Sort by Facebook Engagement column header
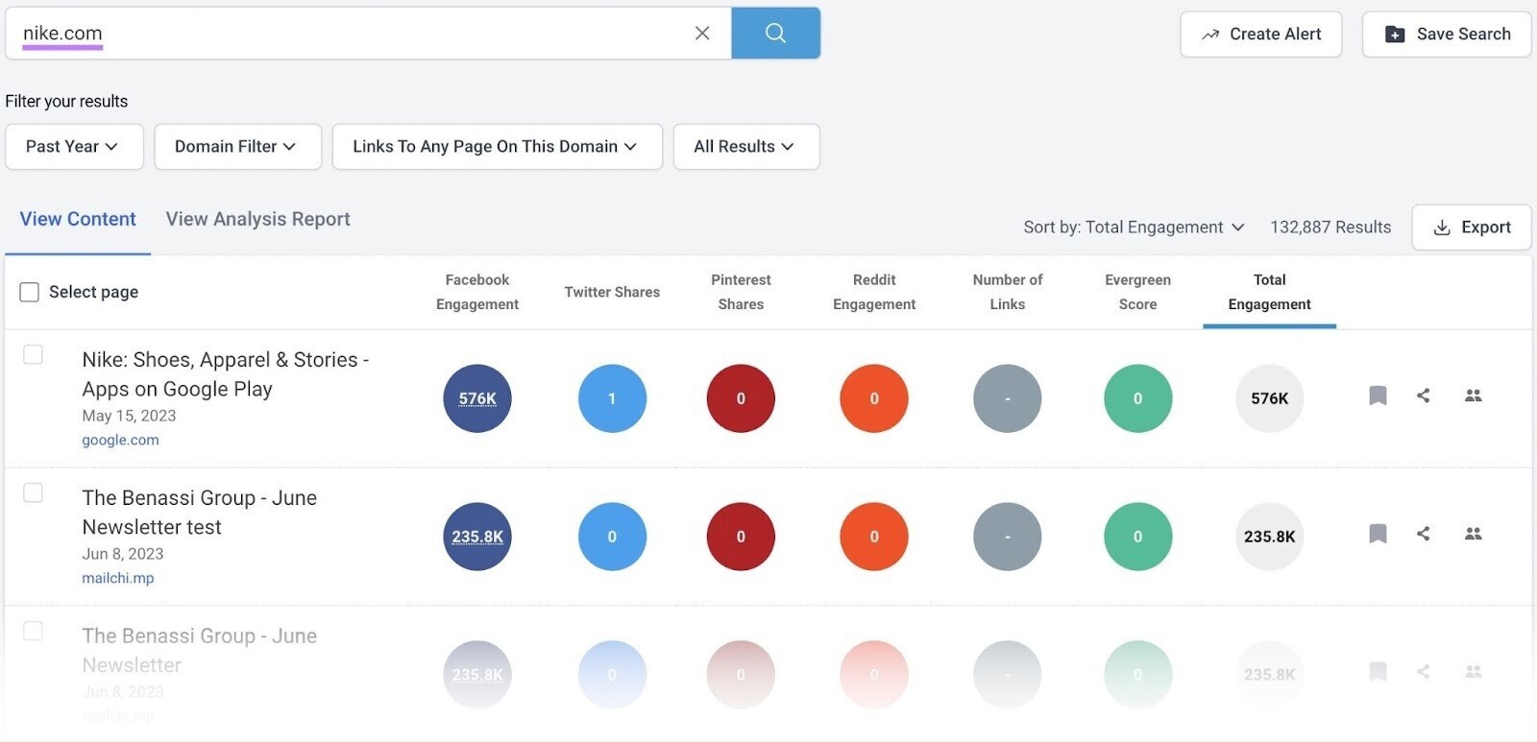Screen dimensions: 1537x742 point(477,292)
